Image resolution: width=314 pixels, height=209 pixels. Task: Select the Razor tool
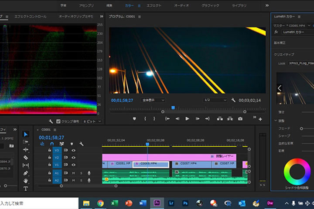26,157
